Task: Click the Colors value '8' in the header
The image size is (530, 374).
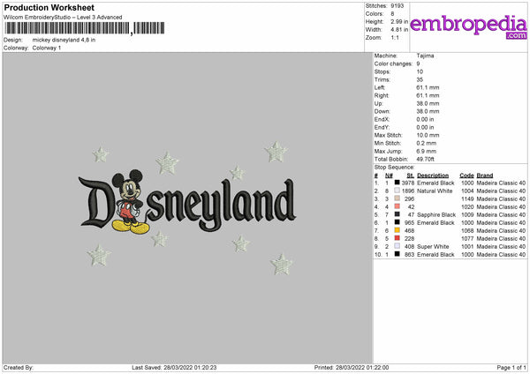Action: pyautogui.click(x=392, y=14)
